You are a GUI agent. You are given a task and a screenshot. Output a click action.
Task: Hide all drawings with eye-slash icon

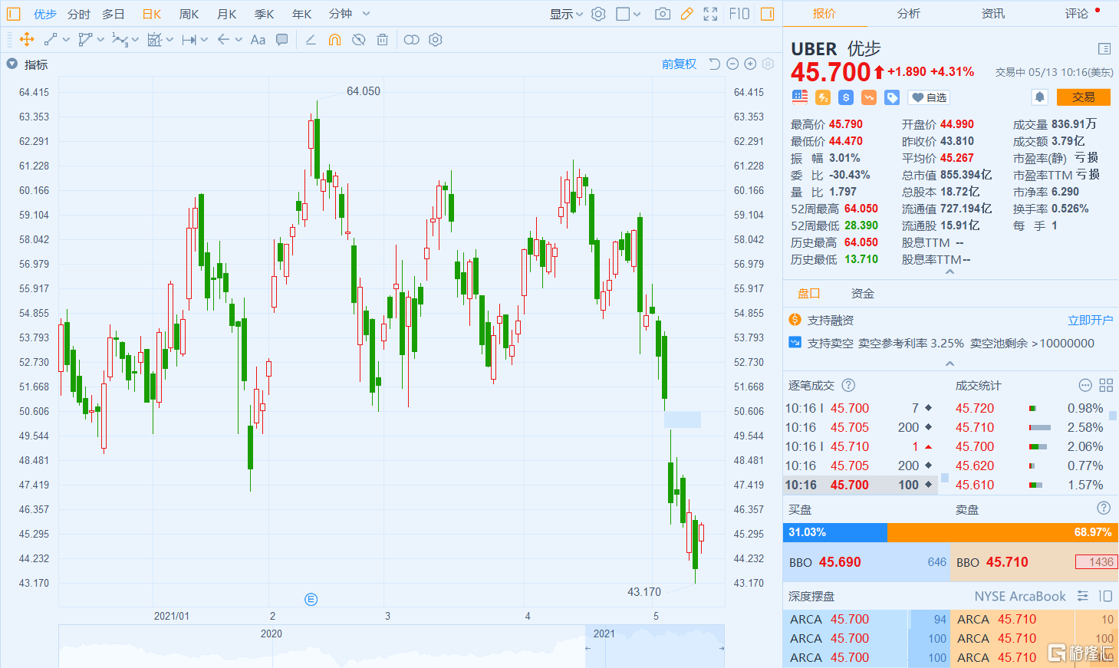(358, 40)
